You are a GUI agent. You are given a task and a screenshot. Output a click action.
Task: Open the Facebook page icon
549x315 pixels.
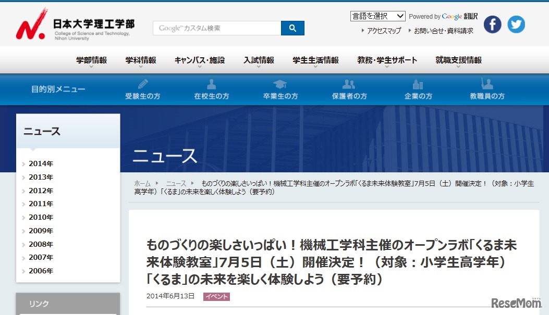click(492, 24)
